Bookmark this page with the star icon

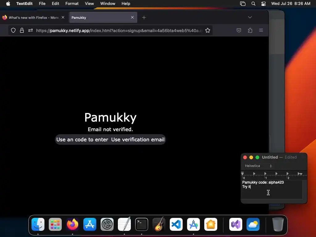(x=208, y=31)
